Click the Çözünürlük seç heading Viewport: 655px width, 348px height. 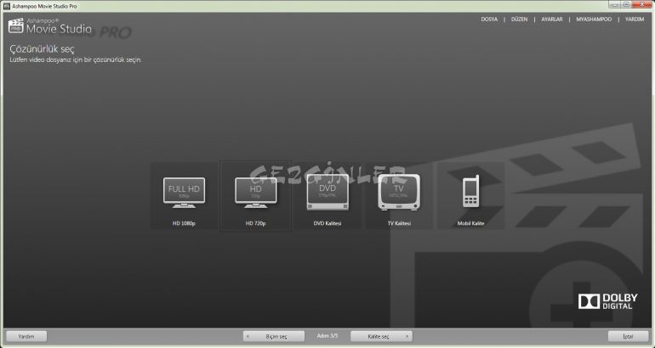point(42,49)
